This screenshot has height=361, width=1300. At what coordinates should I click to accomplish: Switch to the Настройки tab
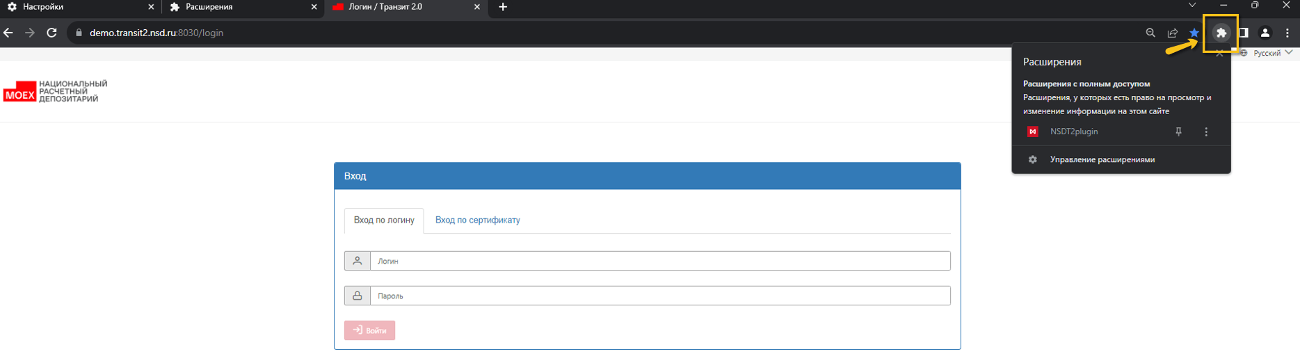click(x=81, y=7)
